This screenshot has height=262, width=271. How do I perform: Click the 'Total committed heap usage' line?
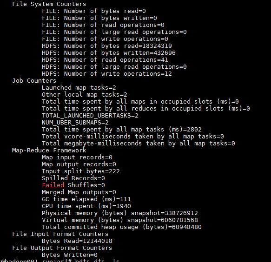121,227
